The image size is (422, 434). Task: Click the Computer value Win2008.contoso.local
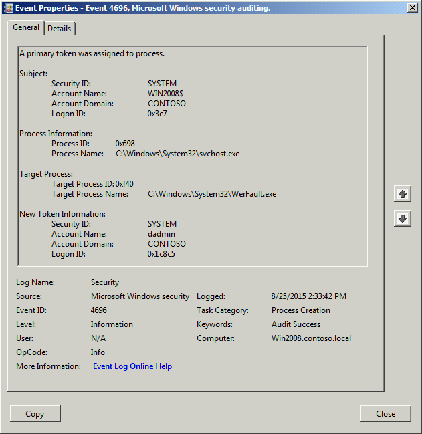click(311, 338)
